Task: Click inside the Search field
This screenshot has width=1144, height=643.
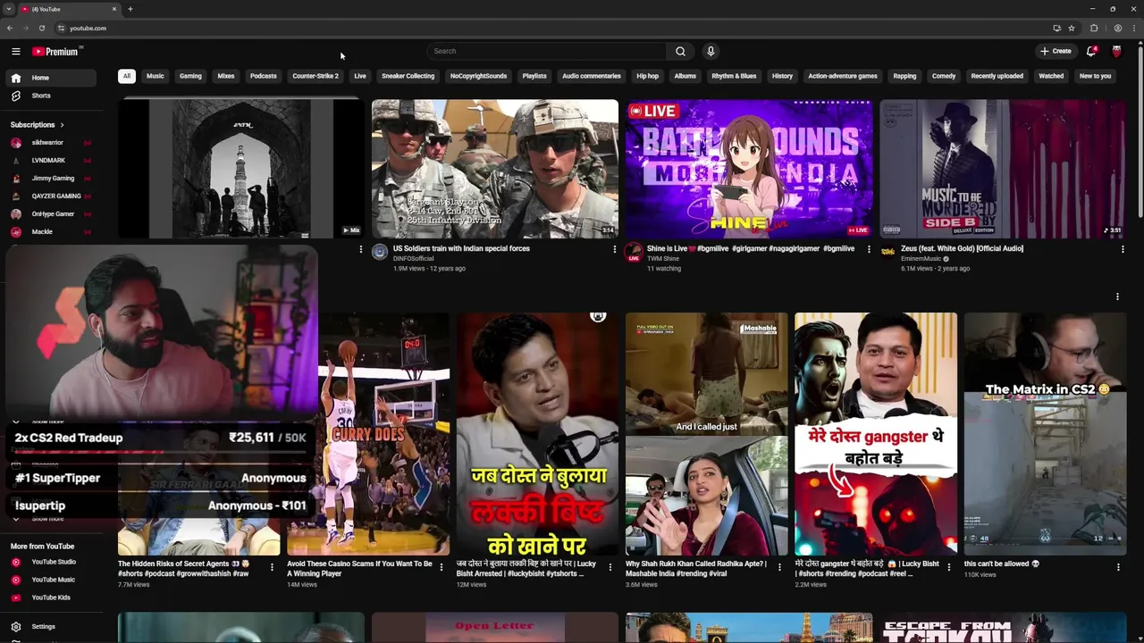Action: pyautogui.click(x=546, y=52)
